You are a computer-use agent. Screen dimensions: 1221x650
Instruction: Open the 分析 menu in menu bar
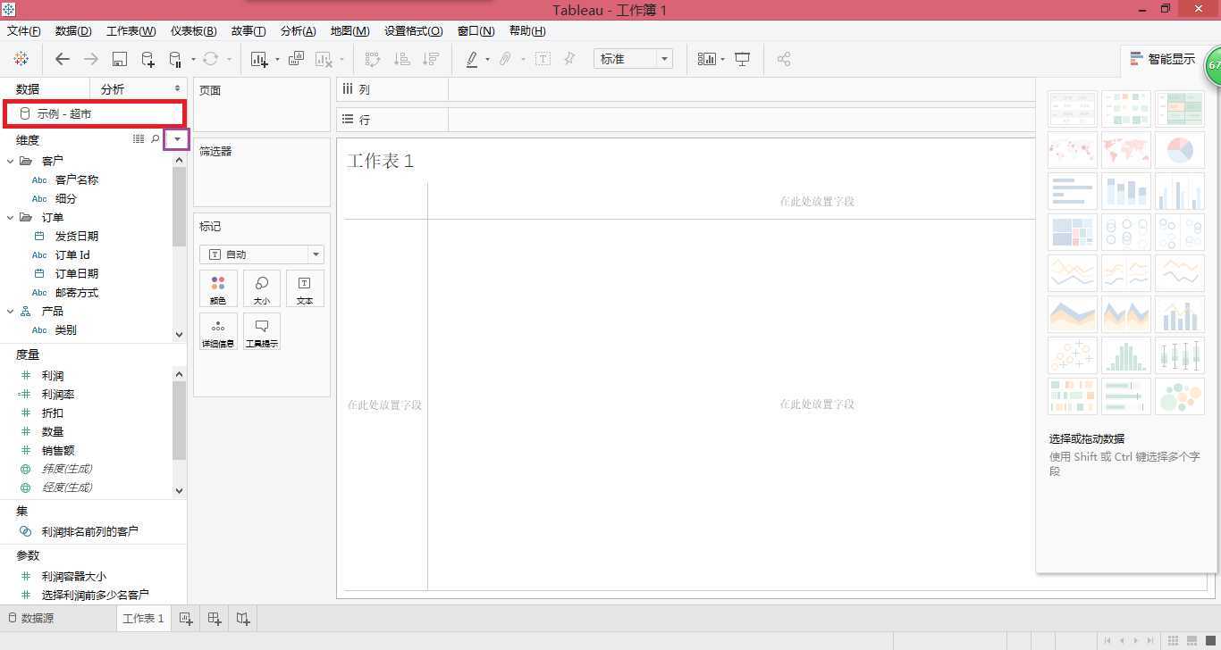click(x=299, y=31)
